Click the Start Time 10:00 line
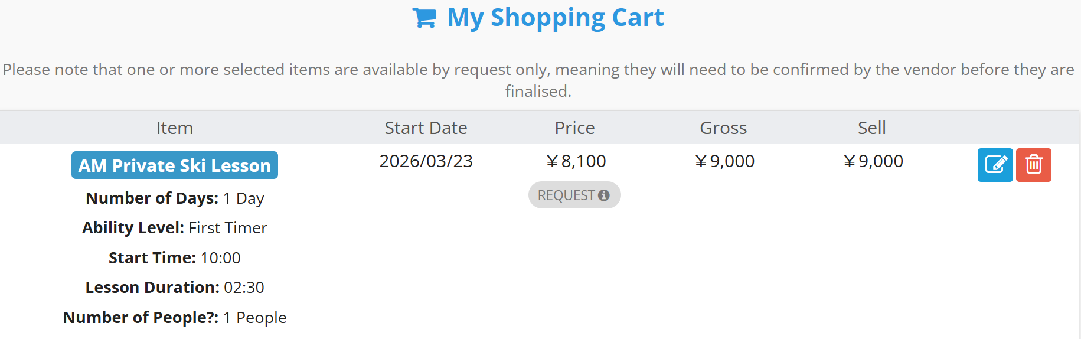This screenshot has width=1081, height=339. (x=175, y=258)
